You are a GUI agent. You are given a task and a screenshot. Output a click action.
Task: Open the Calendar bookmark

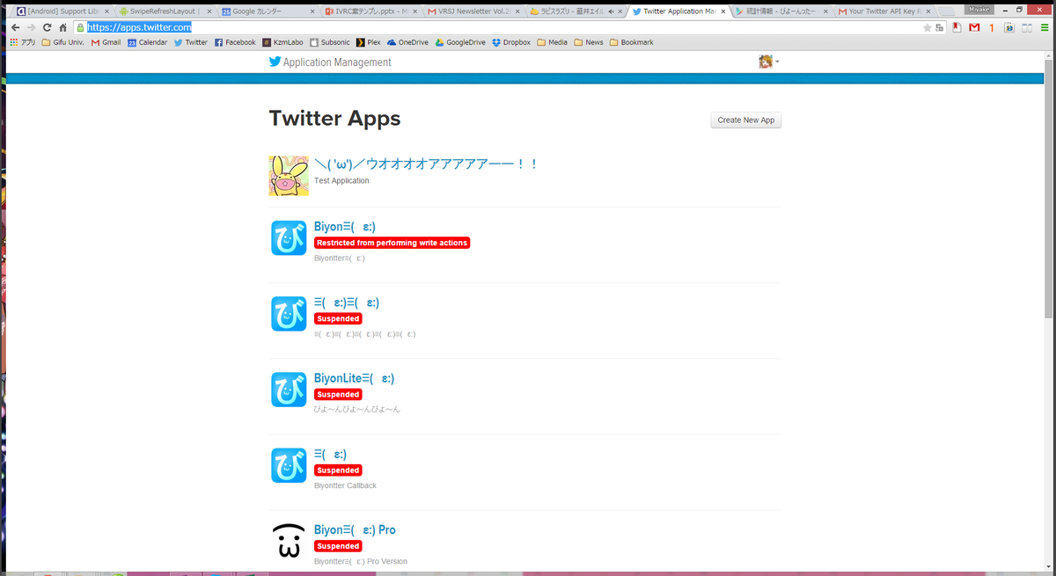(x=147, y=42)
